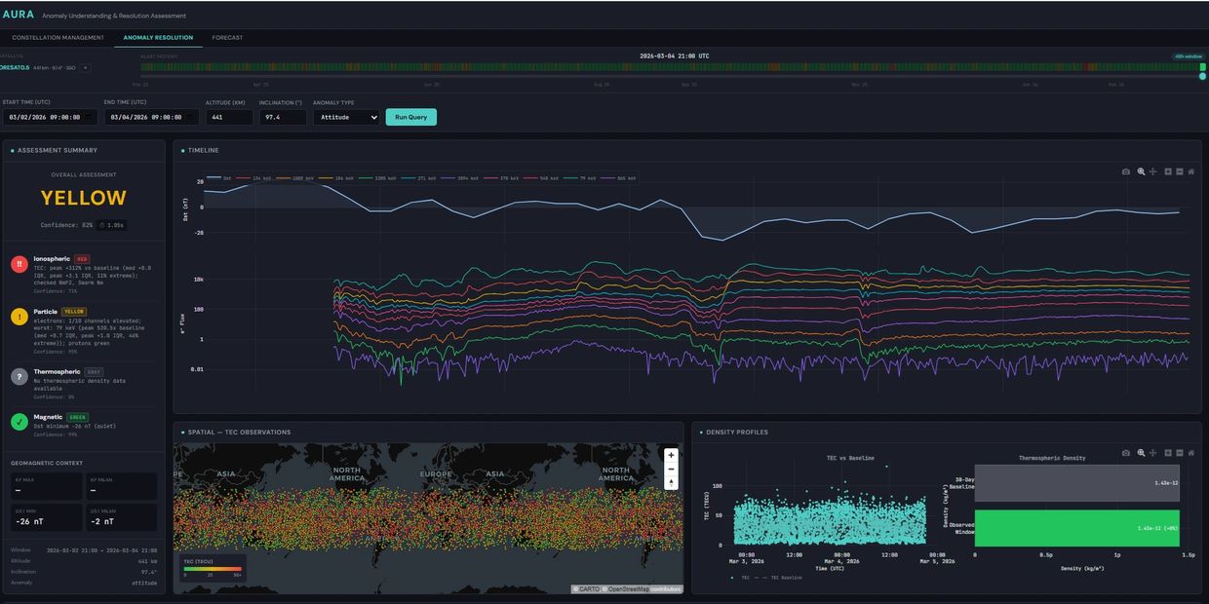The width and height of the screenshot is (1209, 604).
Task: Zoom in on the TEC map
Action: 671,455
